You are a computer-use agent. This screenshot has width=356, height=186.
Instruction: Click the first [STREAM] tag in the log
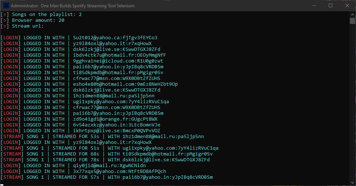(x=12, y=137)
